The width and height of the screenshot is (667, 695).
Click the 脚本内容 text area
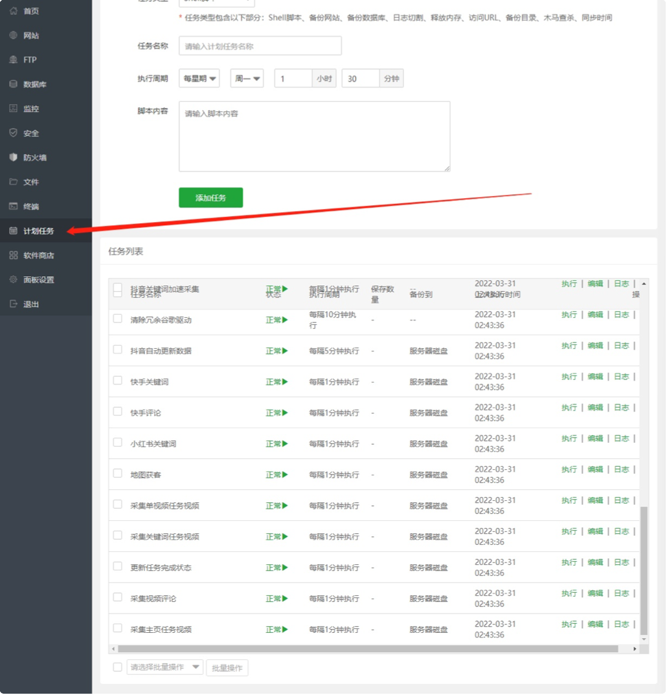pos(315,136)
